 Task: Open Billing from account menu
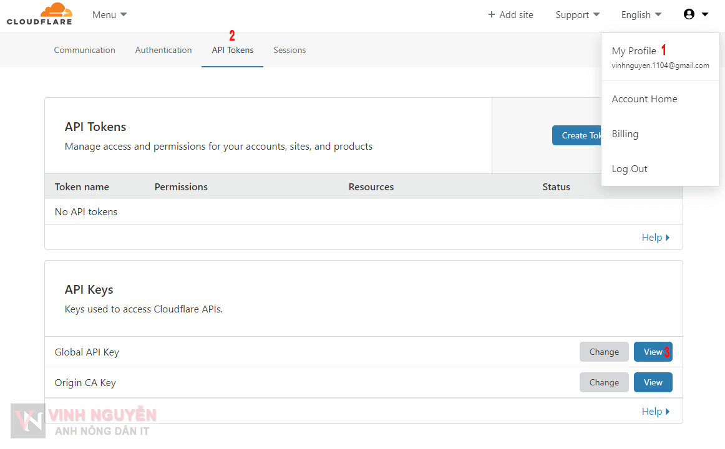[x=625, y=134]
